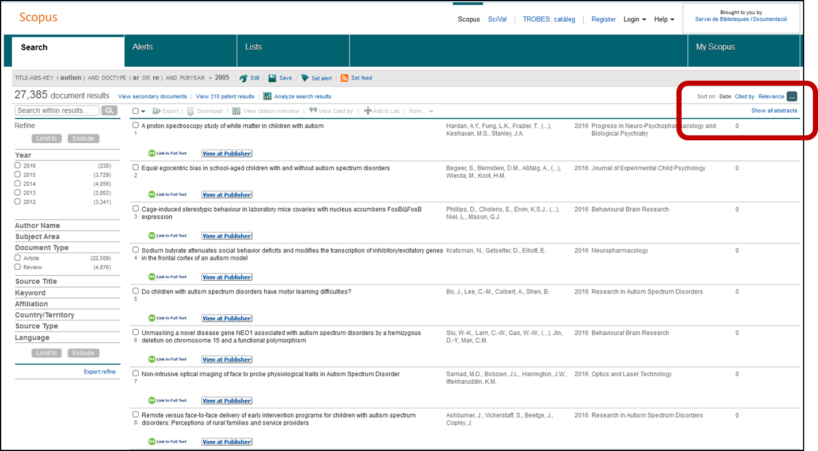
Task: Expand the Subject Area refine section
Action: (x=37, y=236)
